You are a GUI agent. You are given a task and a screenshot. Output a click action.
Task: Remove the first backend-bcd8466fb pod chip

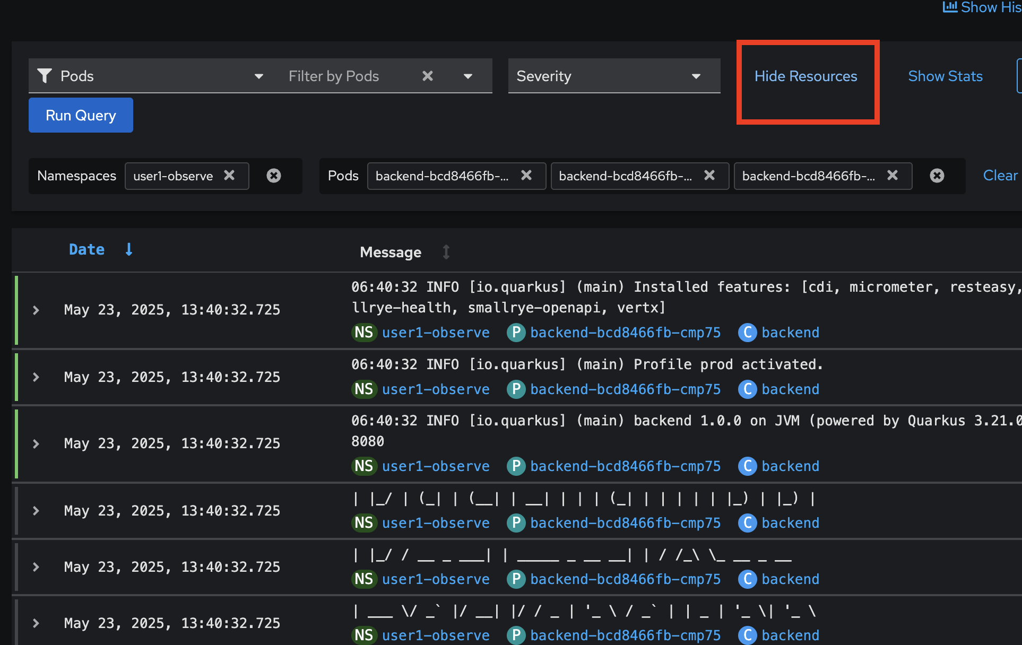526,175
